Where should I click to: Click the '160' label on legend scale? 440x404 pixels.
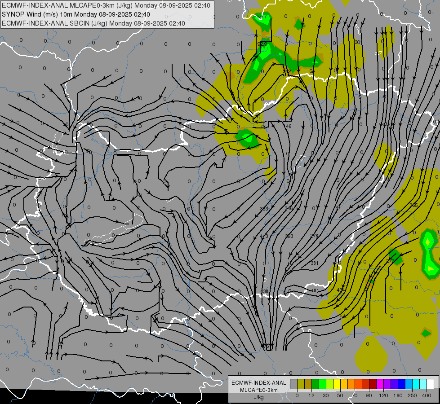pos(398,395)
